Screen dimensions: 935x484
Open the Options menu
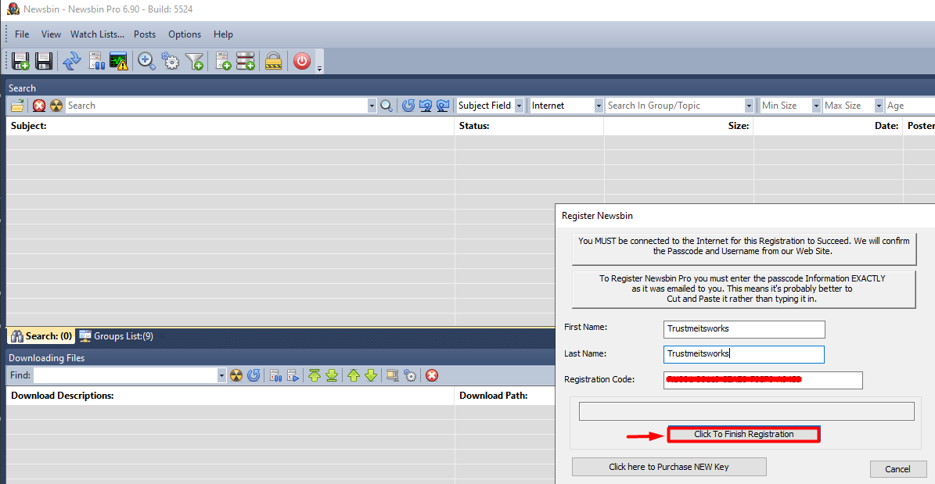click(x=184, y=34)
